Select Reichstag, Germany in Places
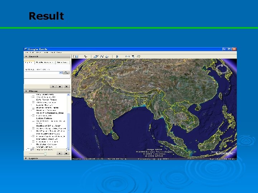Image resolution: width=258 pixels, height=193 pixels. 47,144
